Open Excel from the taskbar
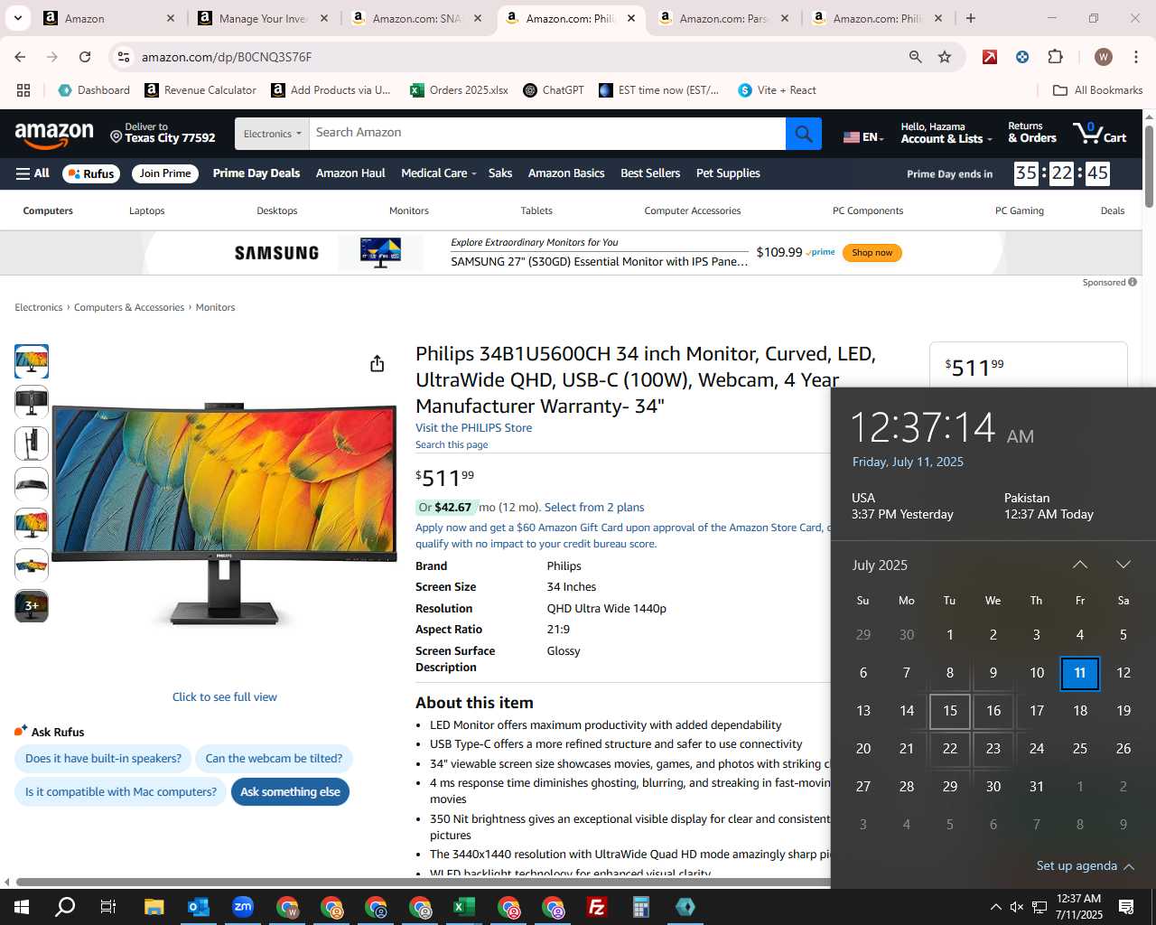This screenshot has width=1156, height=925. click(x=464, y=907)
